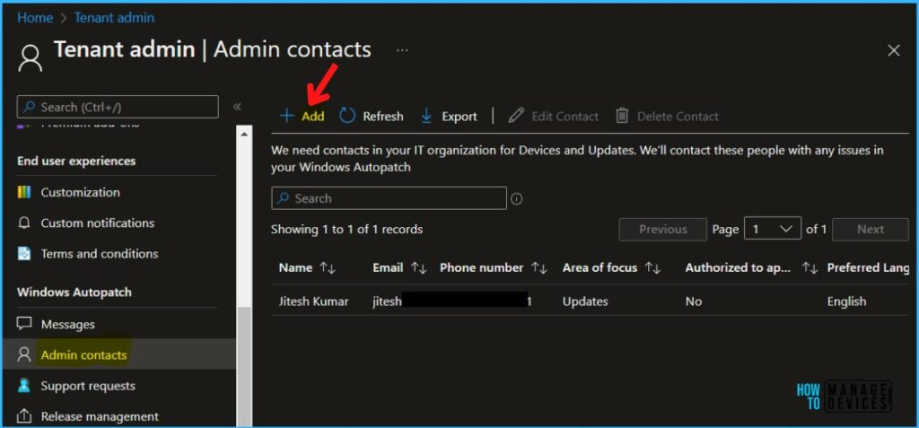This screenshot has height=428, width=919.
Task: Sort table by Email column arrows
Action: pos(418,268)
